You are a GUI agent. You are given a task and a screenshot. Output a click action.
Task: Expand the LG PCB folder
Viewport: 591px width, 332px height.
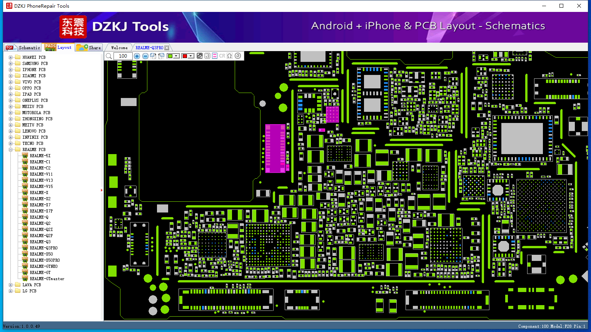(11, 291)
